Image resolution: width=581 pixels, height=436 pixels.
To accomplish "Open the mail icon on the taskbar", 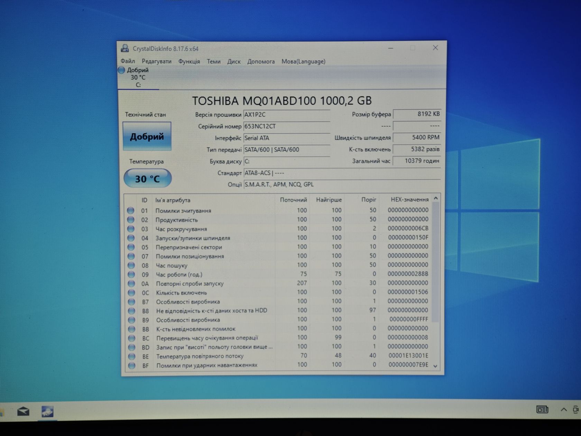I will 23,411.
